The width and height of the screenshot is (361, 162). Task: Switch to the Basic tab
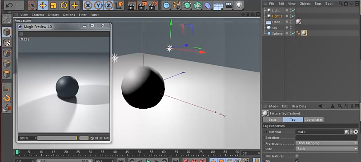273,120
